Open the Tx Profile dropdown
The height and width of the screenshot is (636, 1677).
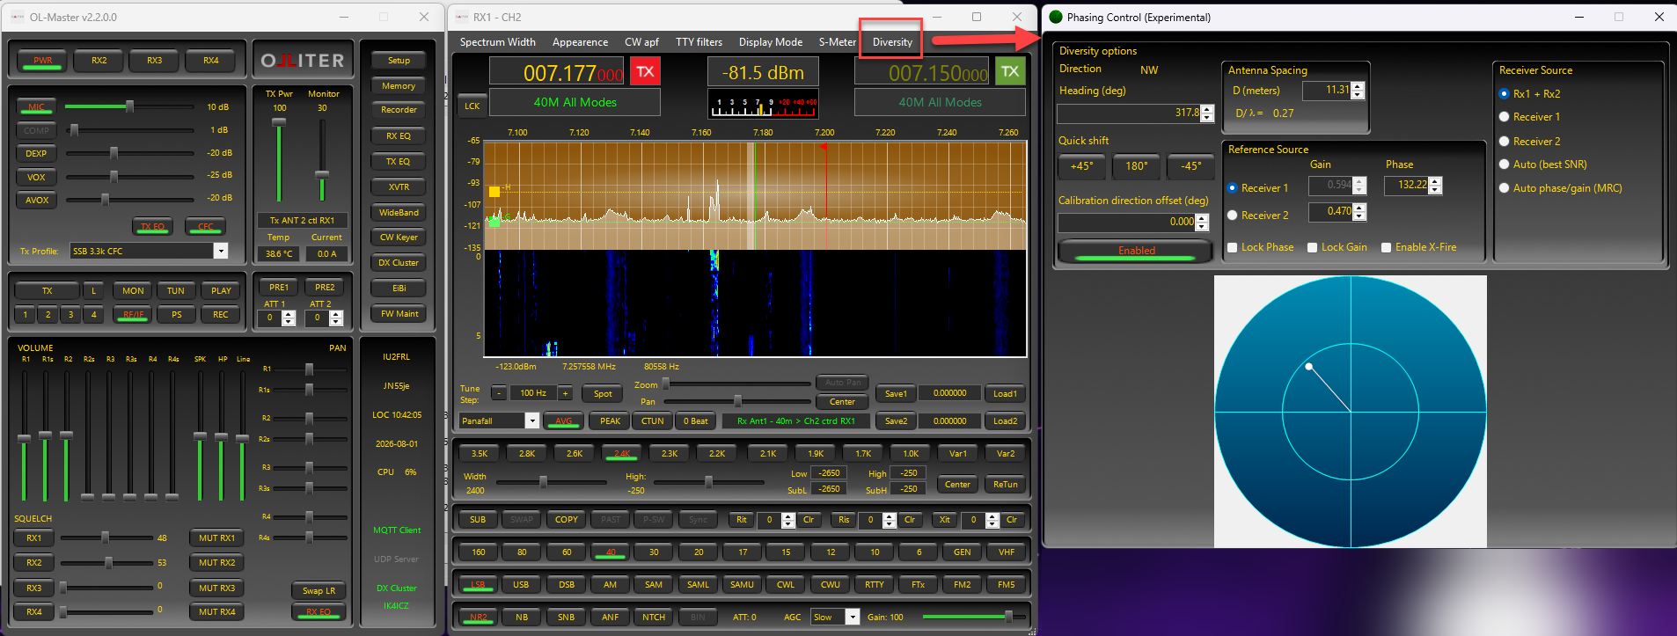pyautogui.click(x=221, y=252)
